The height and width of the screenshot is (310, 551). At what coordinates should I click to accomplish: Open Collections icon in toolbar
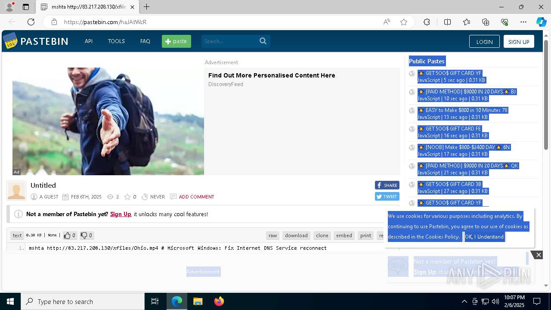click(x=486, y=22)
